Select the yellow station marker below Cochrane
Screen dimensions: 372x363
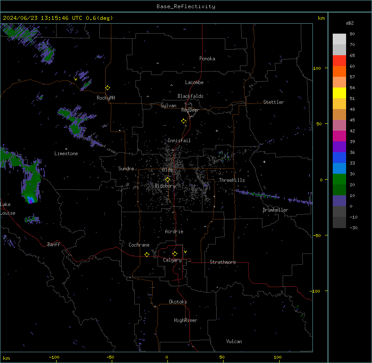point(147,254)
